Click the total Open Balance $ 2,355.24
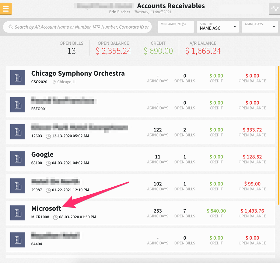The height and width of the screenshot is (263, 280). pyautogui.click(x=114, y=51)
